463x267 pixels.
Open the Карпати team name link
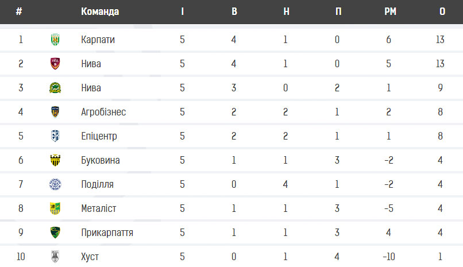[98, 40]
